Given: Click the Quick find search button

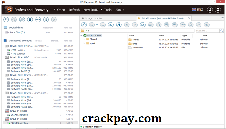Looking at the screenshot, I should [221, 31].
